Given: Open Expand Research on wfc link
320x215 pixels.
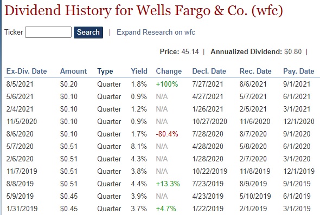Looking at the screenshot, I should click(x=156, y=32).
